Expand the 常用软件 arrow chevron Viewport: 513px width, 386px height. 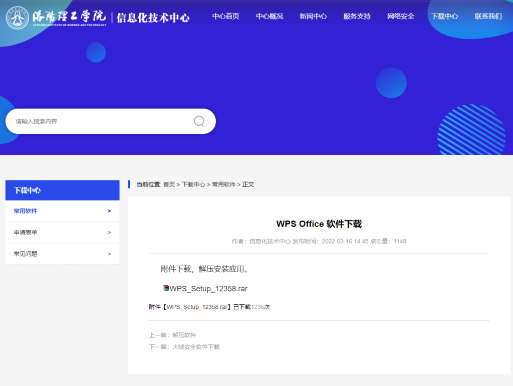coord(109,211)
